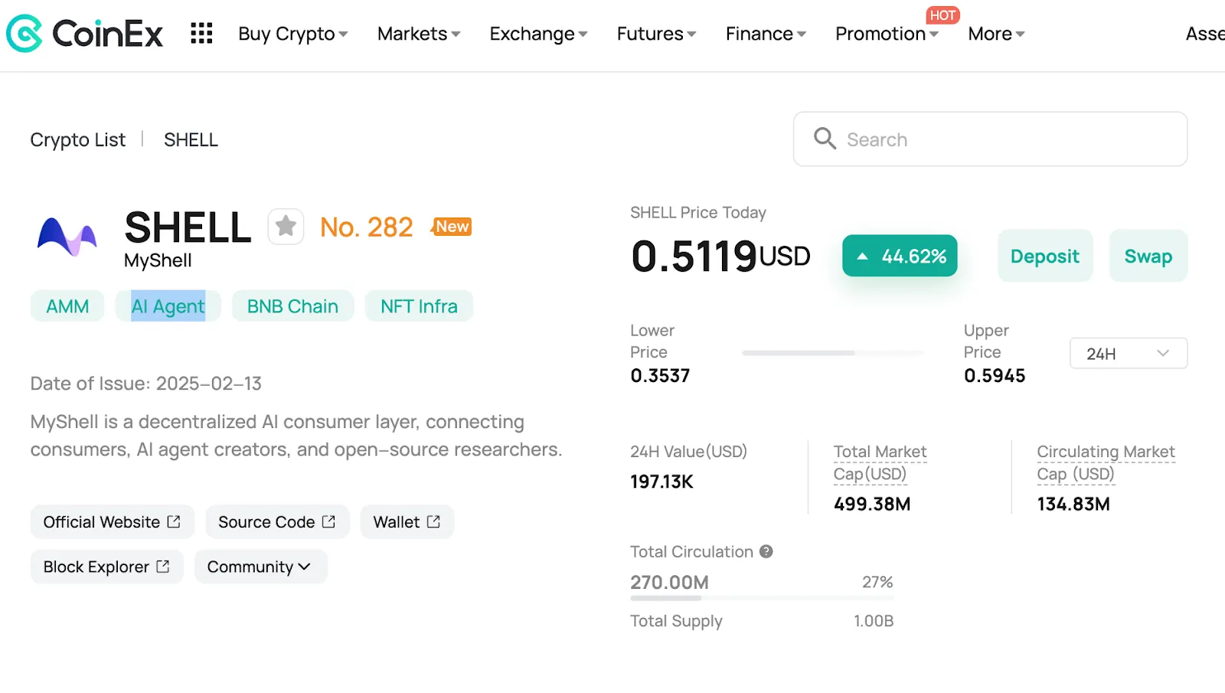Click the Swap button
1225x693 pixels.
(1148, 256)
